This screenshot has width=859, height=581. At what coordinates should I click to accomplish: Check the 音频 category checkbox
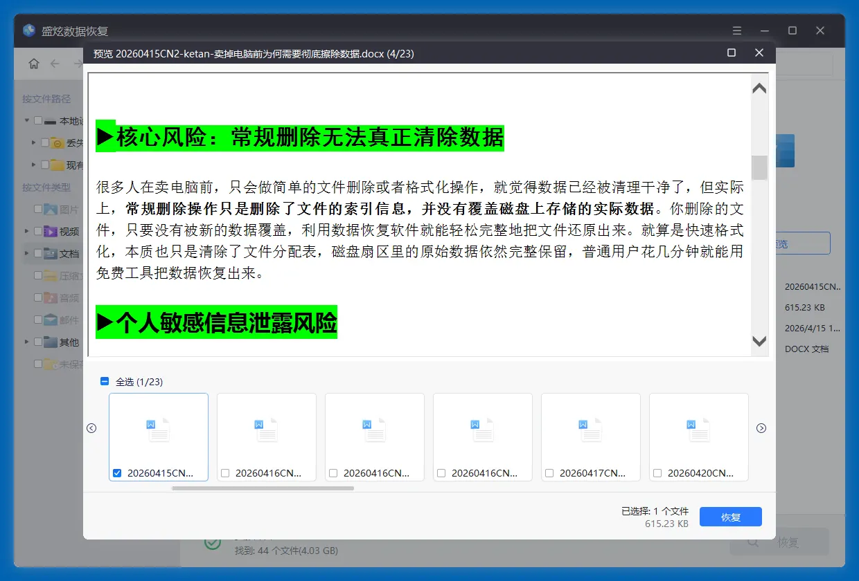click(x=38, y=297)
